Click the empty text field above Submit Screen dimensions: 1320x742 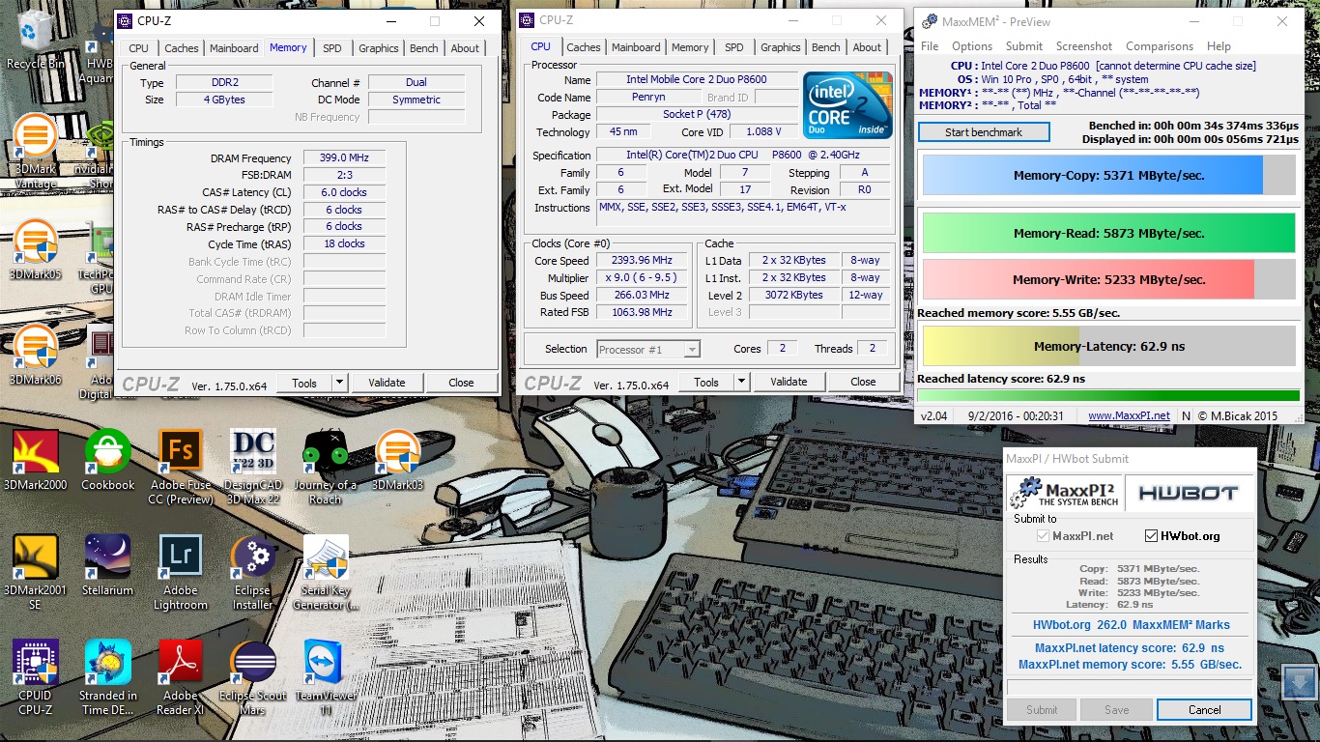(1129, 687)
